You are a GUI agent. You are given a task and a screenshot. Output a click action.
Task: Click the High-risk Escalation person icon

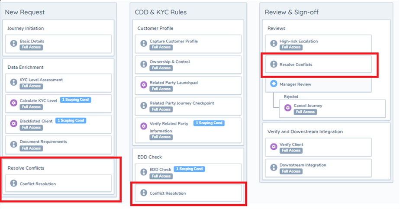click(274, 44)
